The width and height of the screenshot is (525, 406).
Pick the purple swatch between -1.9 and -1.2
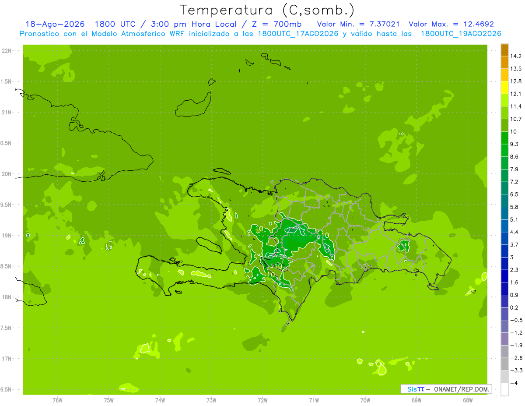[504, 339]
